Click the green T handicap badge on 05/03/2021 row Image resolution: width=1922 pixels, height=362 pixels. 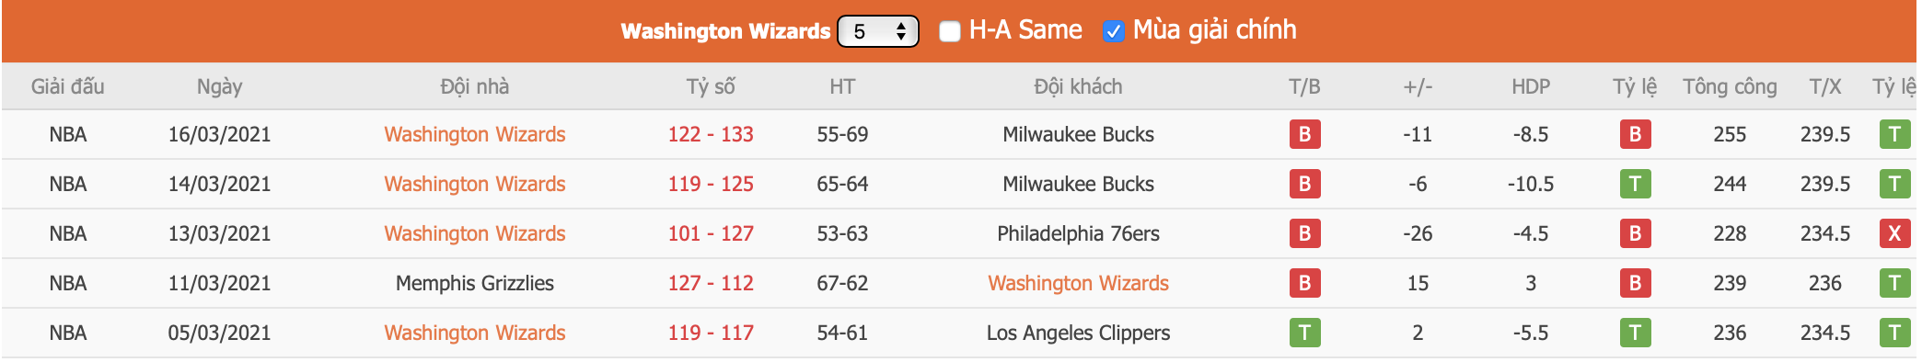tap(1635, 333)
